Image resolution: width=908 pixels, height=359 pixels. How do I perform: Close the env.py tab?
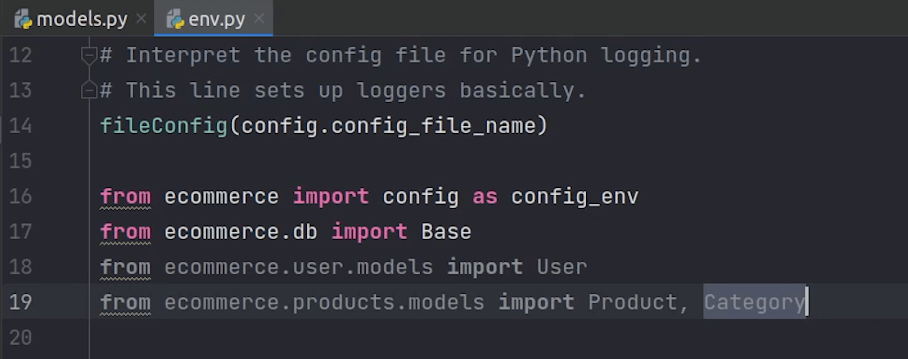tap(259, 19)
